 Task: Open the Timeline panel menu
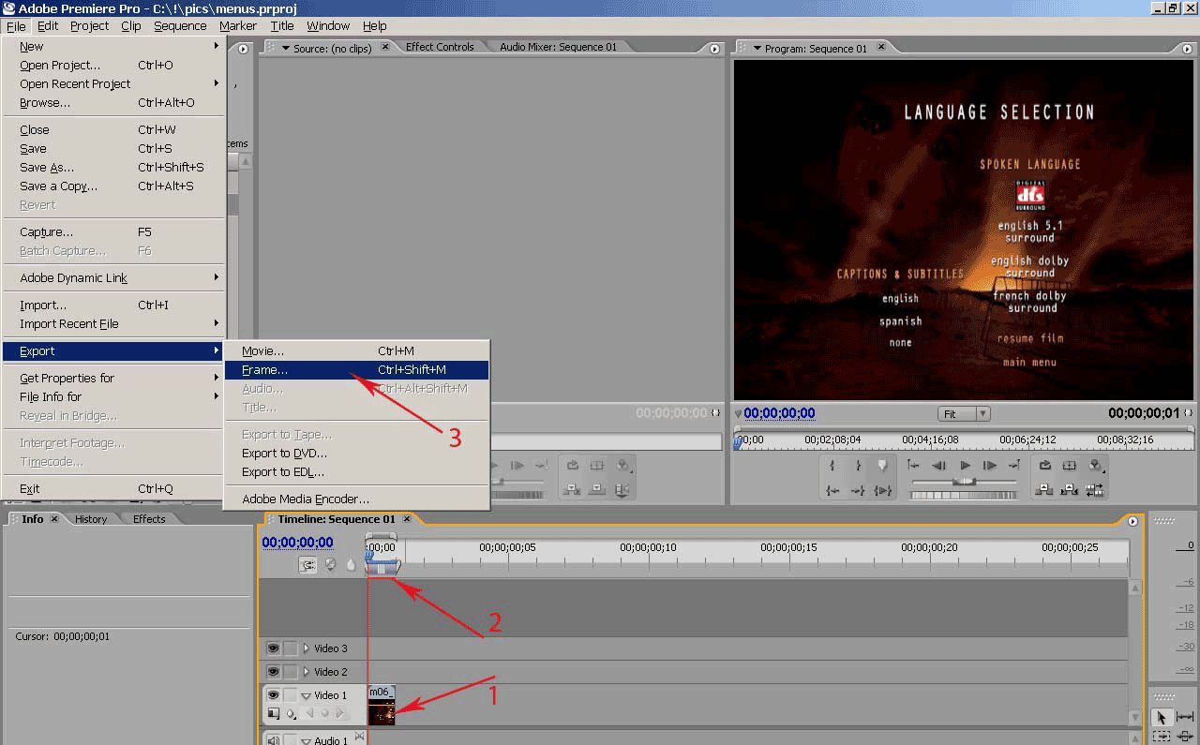(x=1132, y=521)
